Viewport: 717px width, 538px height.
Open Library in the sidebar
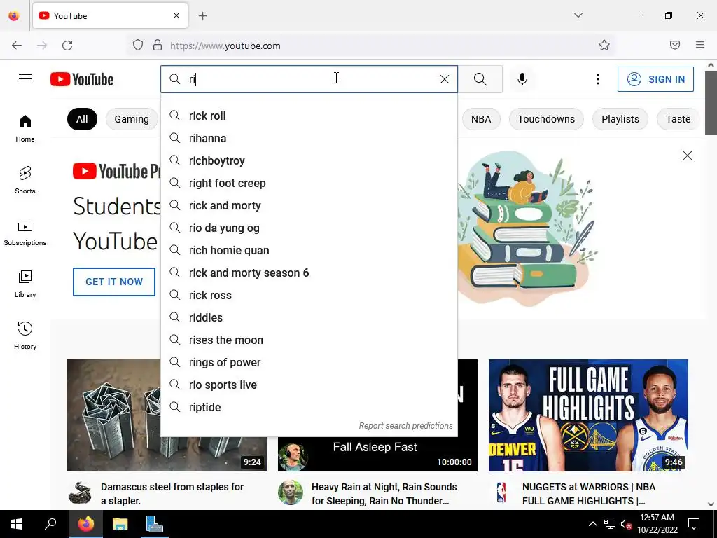(x=25, y=284)
